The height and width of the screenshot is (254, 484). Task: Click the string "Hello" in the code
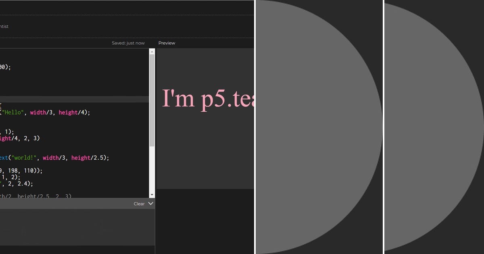point(12,112)
